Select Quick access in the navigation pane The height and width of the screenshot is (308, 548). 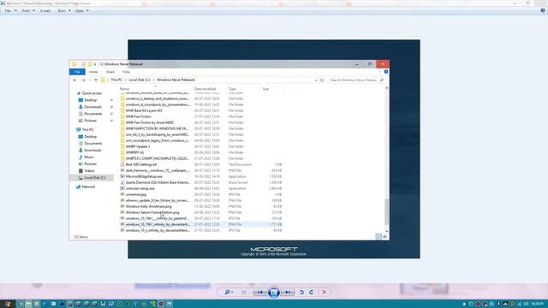[x=92, y=93]
